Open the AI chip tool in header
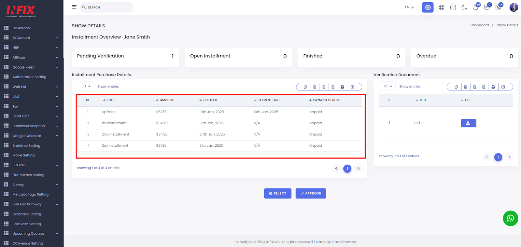The width and height of the screenshot is (521, 247). tap(428, 7)
